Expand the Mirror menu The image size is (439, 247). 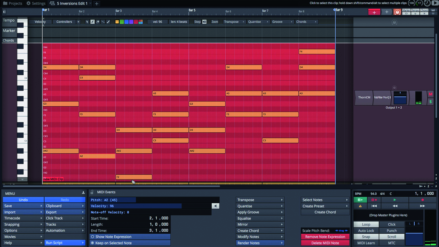[x=260, y=224]
